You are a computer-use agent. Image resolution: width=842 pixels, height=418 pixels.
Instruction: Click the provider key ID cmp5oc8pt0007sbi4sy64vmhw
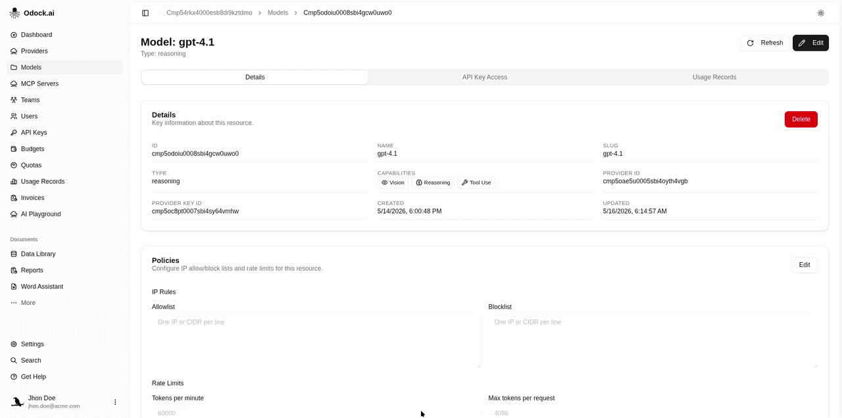point(195,212)
